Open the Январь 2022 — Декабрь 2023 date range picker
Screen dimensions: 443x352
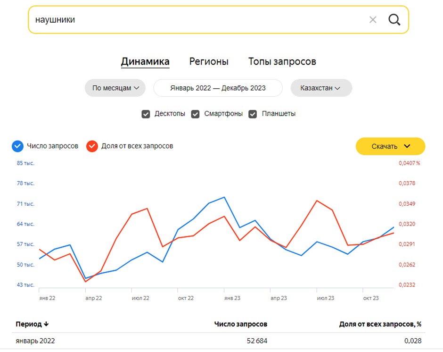pos(218,88)
